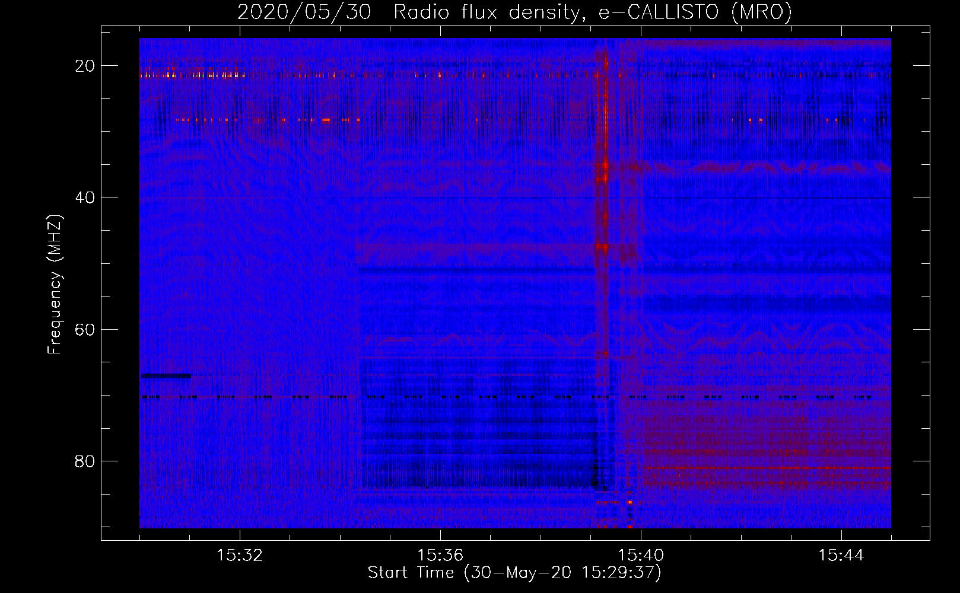This screenshot has width=960, height=593.
Task: Click the "Frequency (MHZ)" y-axis label
Action: point(55,285)
